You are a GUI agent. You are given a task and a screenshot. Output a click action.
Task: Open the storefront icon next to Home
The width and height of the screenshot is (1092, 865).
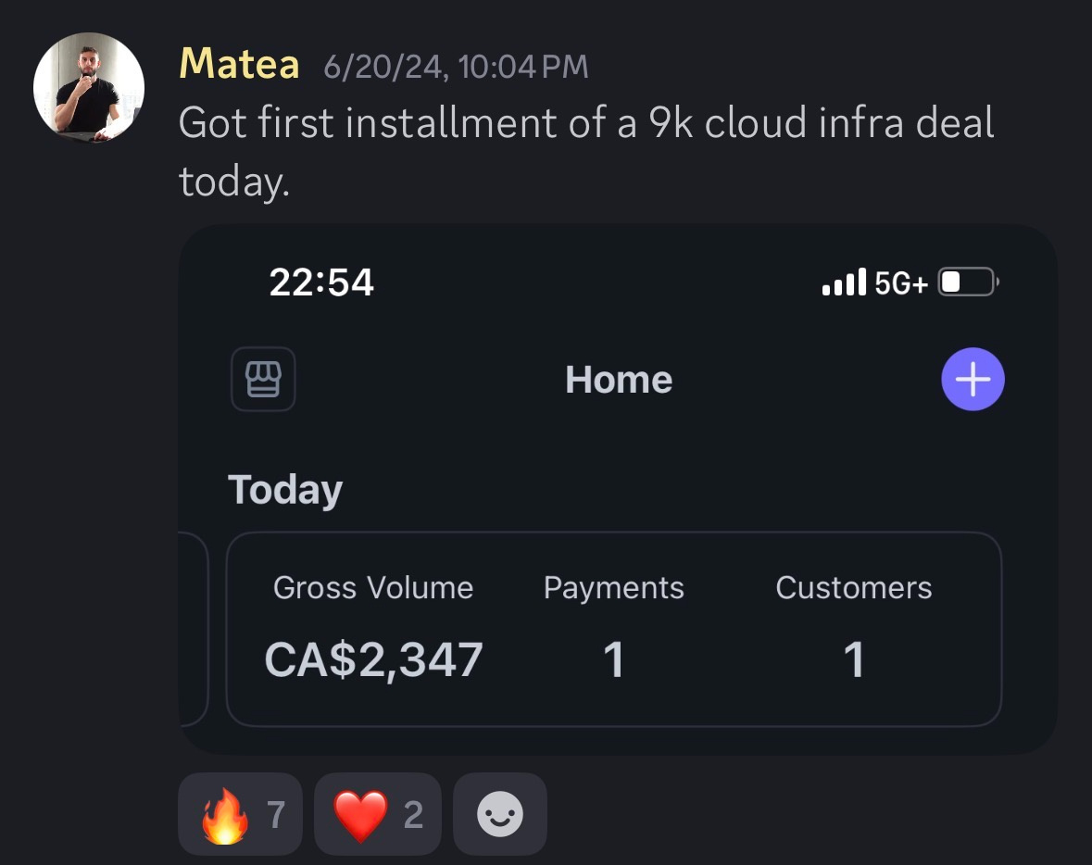(x=263, y=379)
